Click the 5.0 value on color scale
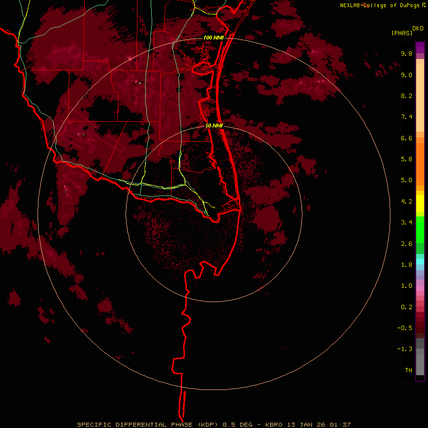Image resolution: width=428 pixels, height=428 pixels. point(407,180)
